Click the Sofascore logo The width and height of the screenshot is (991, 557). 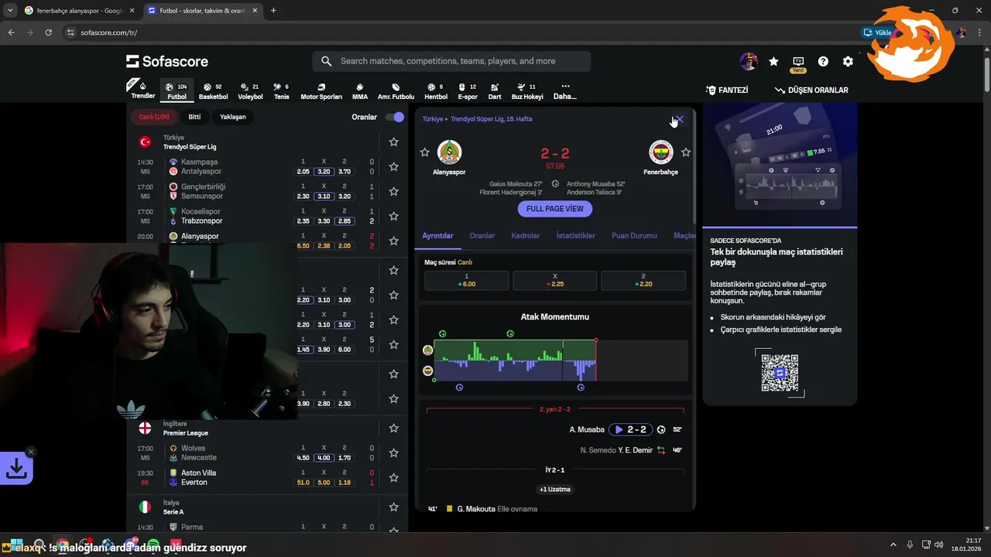[167, 61]
